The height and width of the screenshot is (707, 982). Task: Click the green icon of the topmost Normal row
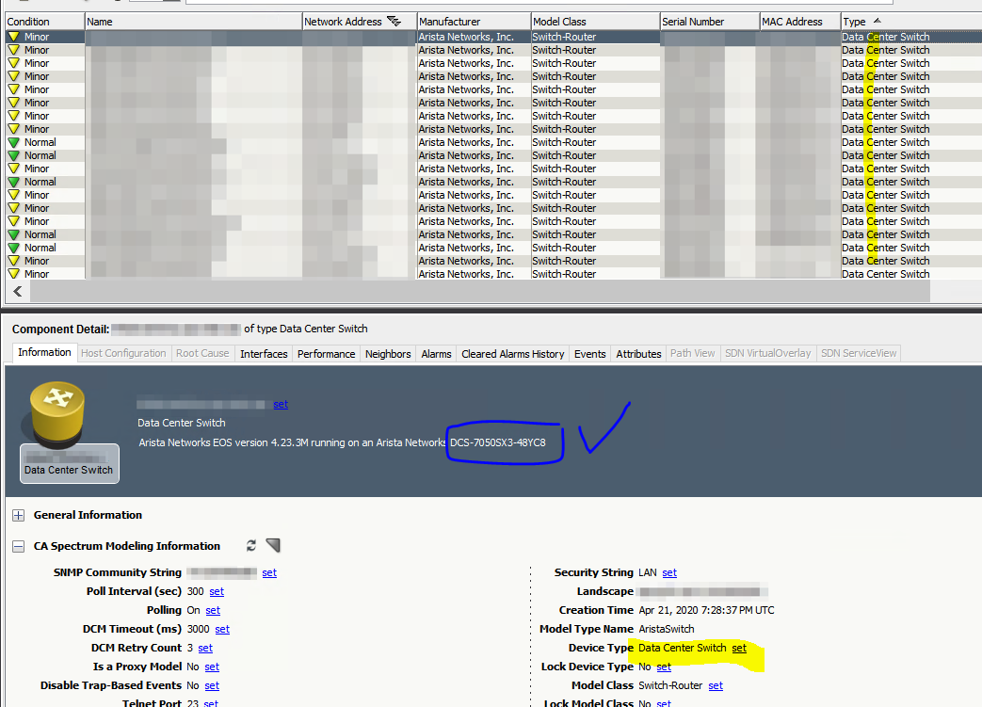click(14, 142)
